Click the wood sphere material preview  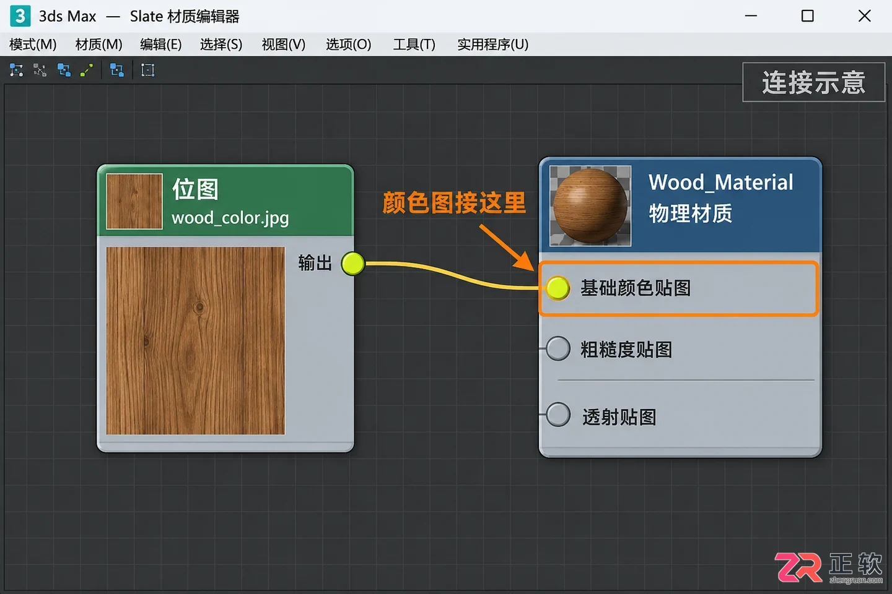[x=590, y=206]
